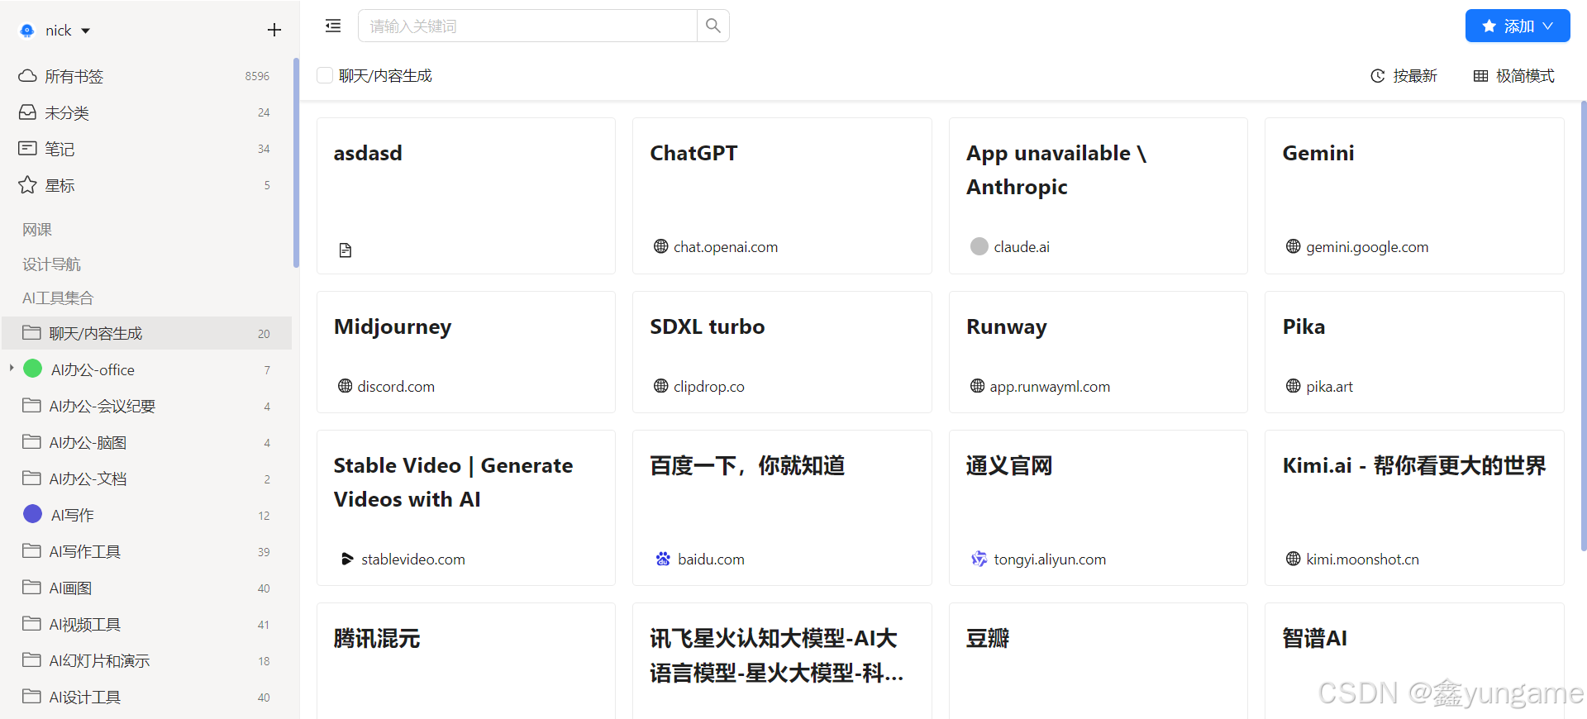Tick the 聊天/内容生成 select-all checkbox
Image resolution: width=1587 pixels, height=719 pixels.
pos(325,75)
